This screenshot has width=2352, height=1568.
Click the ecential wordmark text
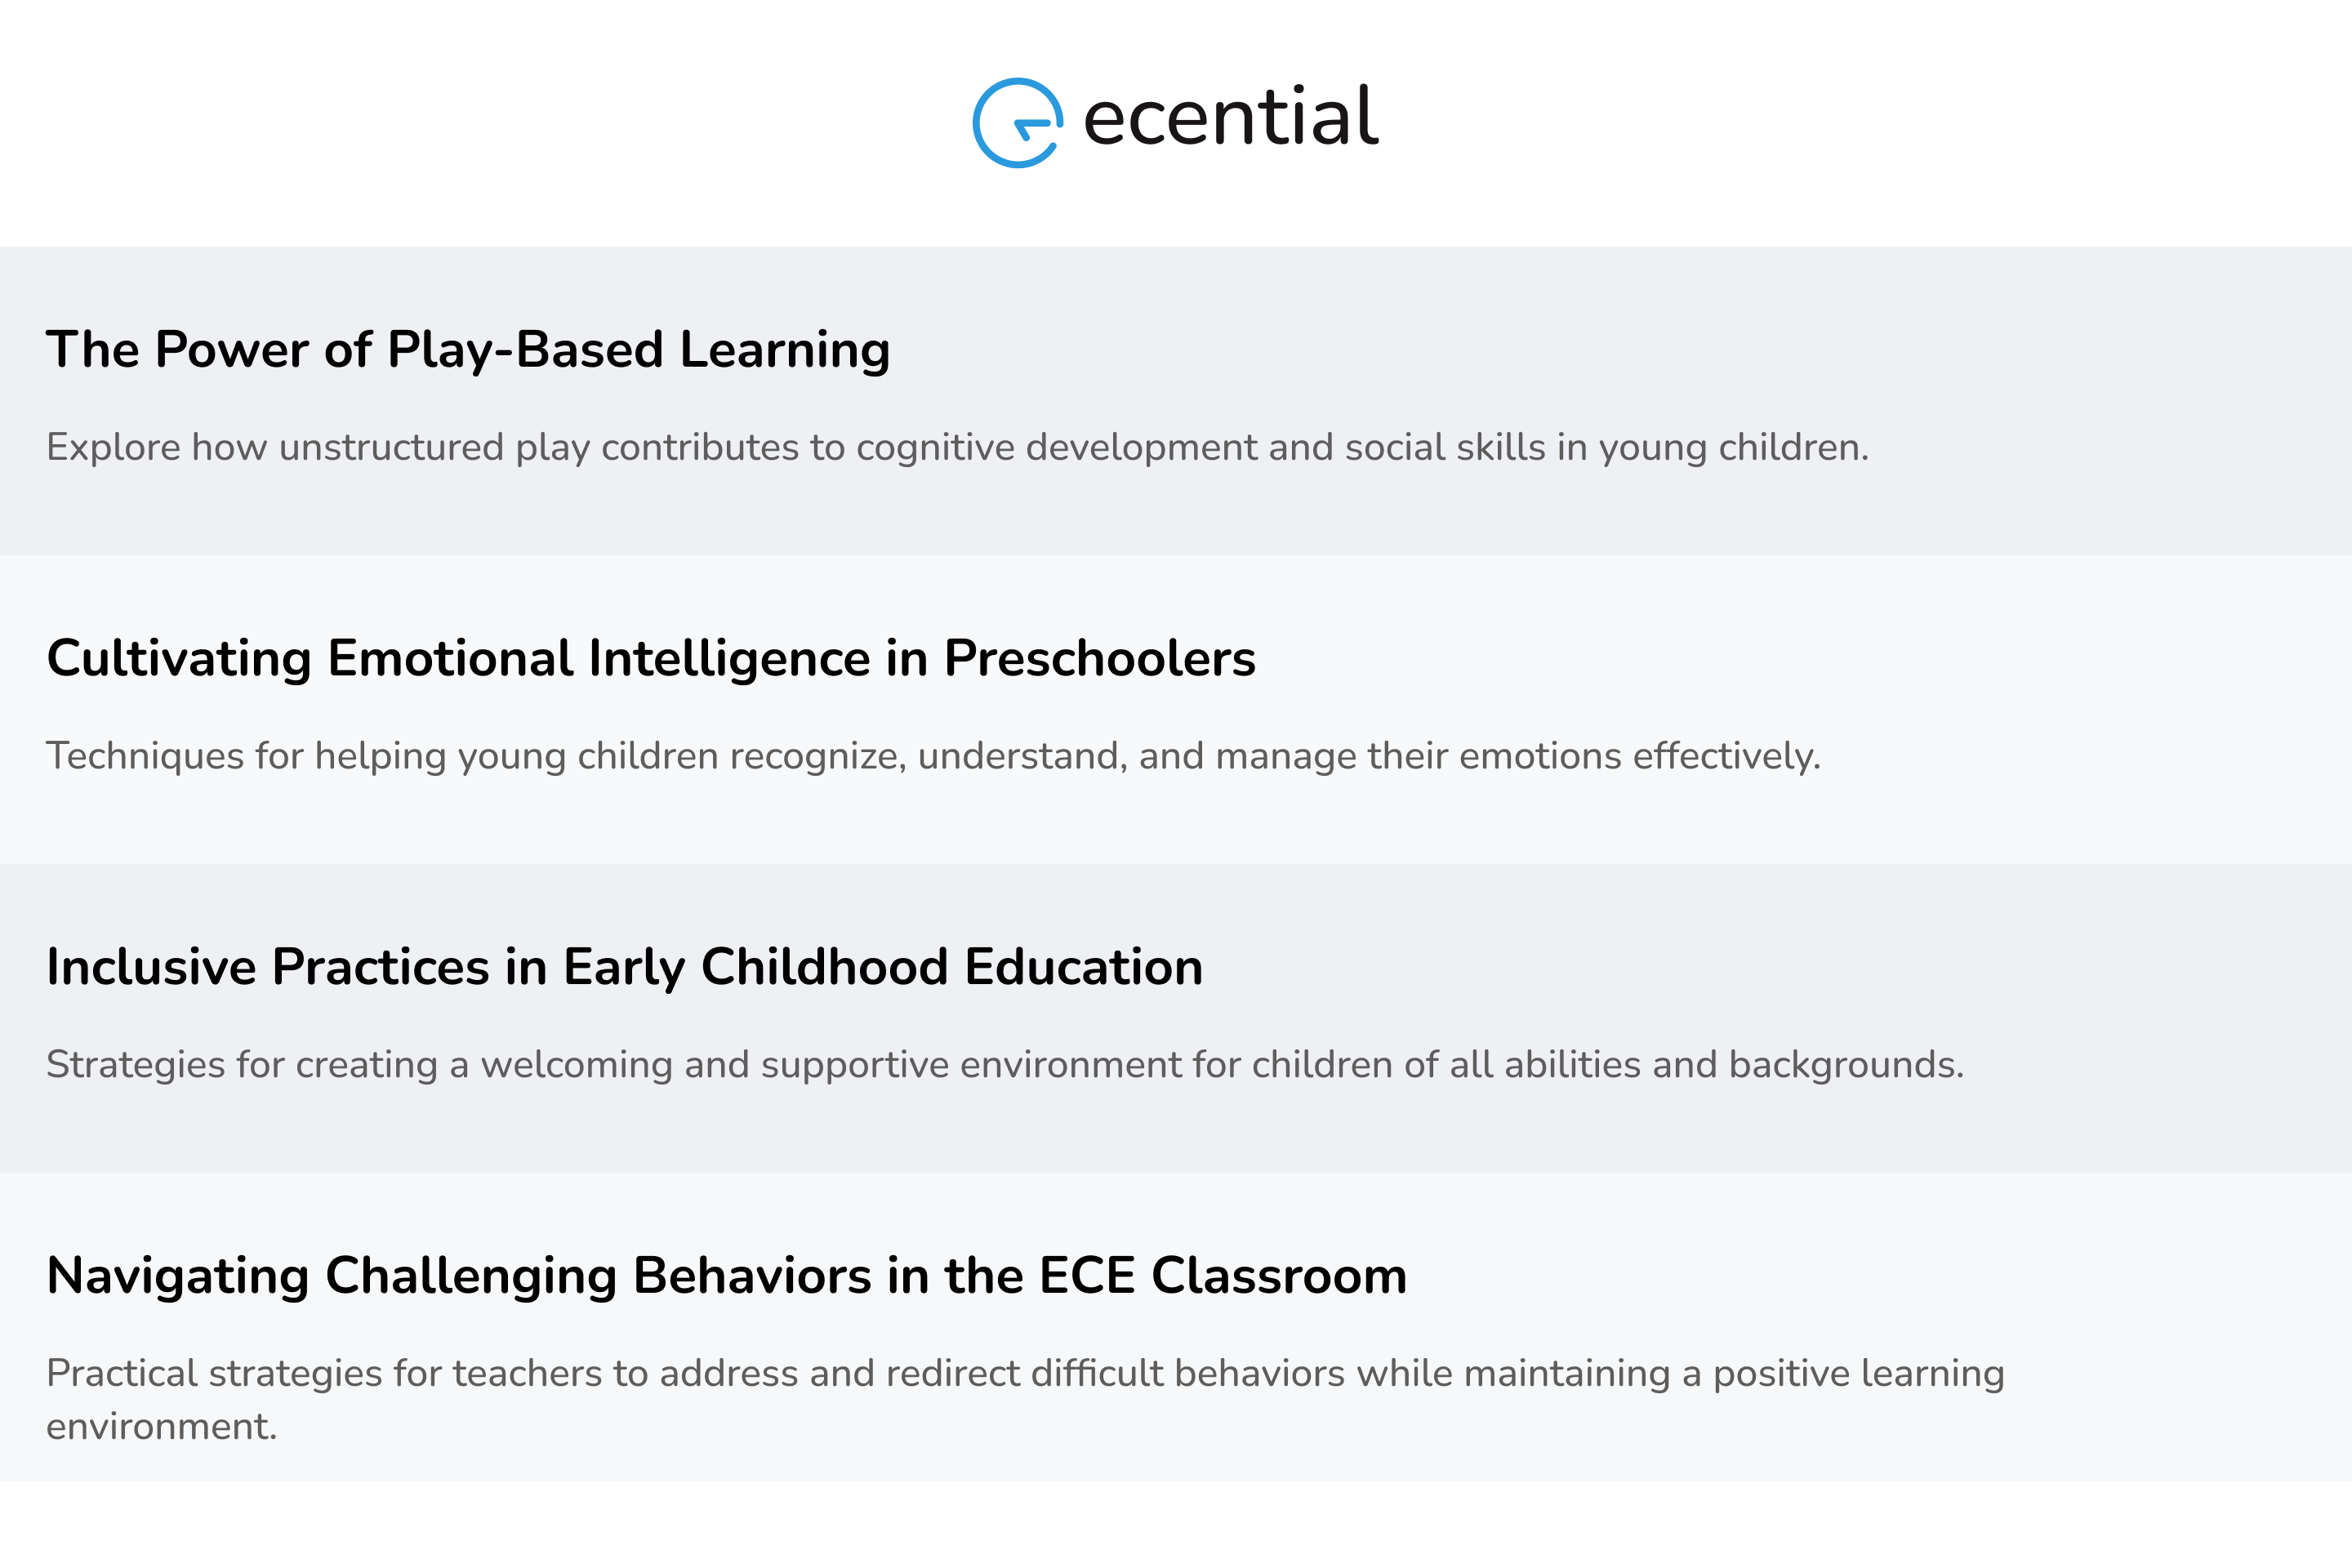[x=1231, y=118]
